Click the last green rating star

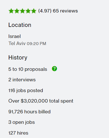(33, 11)
